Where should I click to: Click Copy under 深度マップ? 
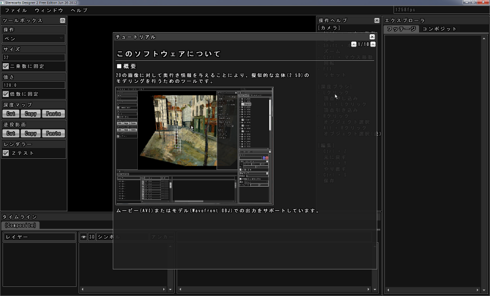31,114
